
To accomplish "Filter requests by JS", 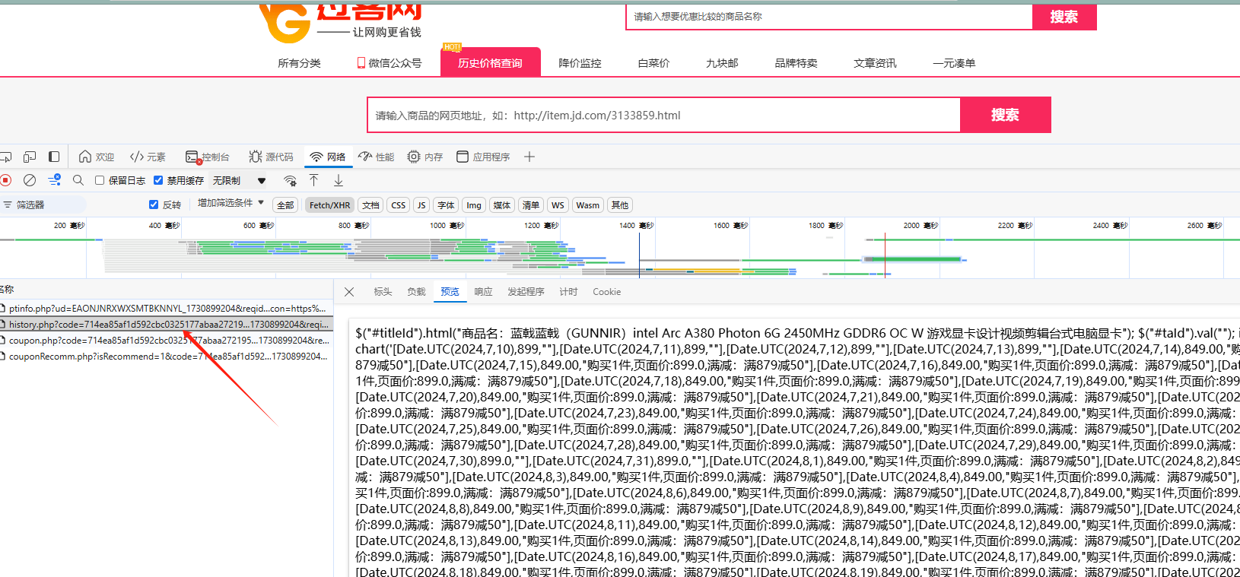I will tap(421, 205).
